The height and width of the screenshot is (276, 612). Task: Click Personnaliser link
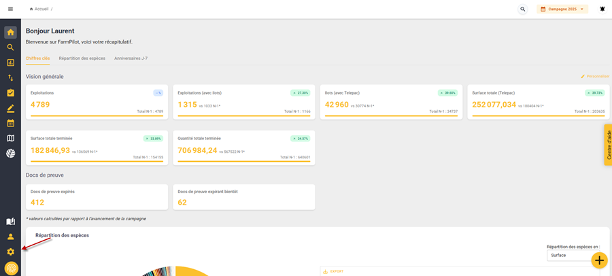point(598,77)
